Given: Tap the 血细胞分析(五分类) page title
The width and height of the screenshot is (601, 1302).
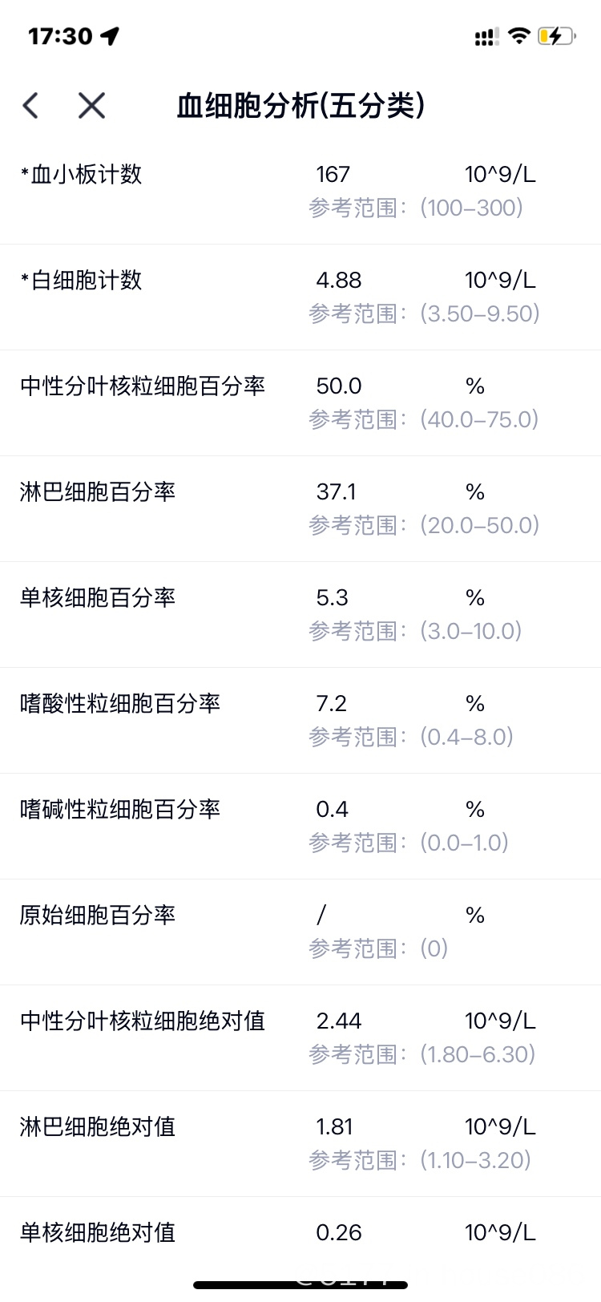Looking at the screenshot, I should pyautogui.click(x=300, y=105).
